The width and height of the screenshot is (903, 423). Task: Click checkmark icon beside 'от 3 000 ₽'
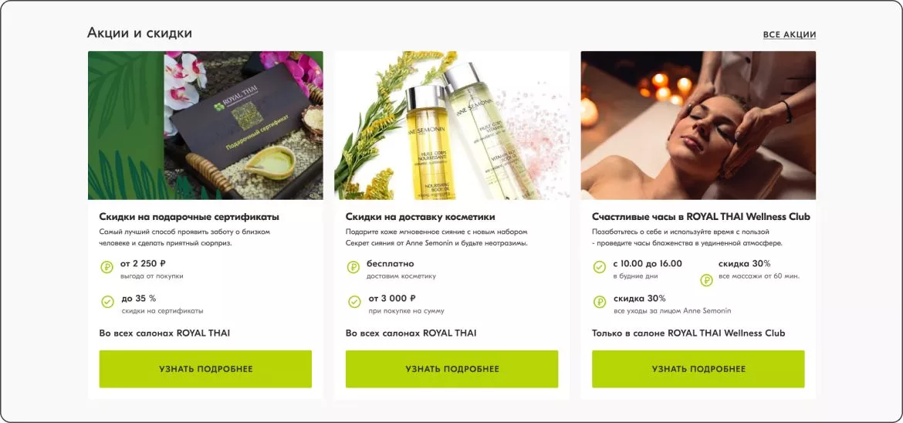point(354,301)
